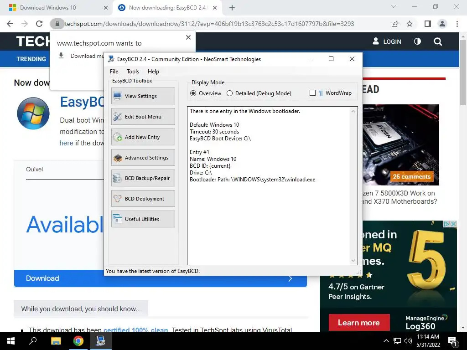
Task: Click the database icon on BCD Backup/Repair
Action: [117, 178]
